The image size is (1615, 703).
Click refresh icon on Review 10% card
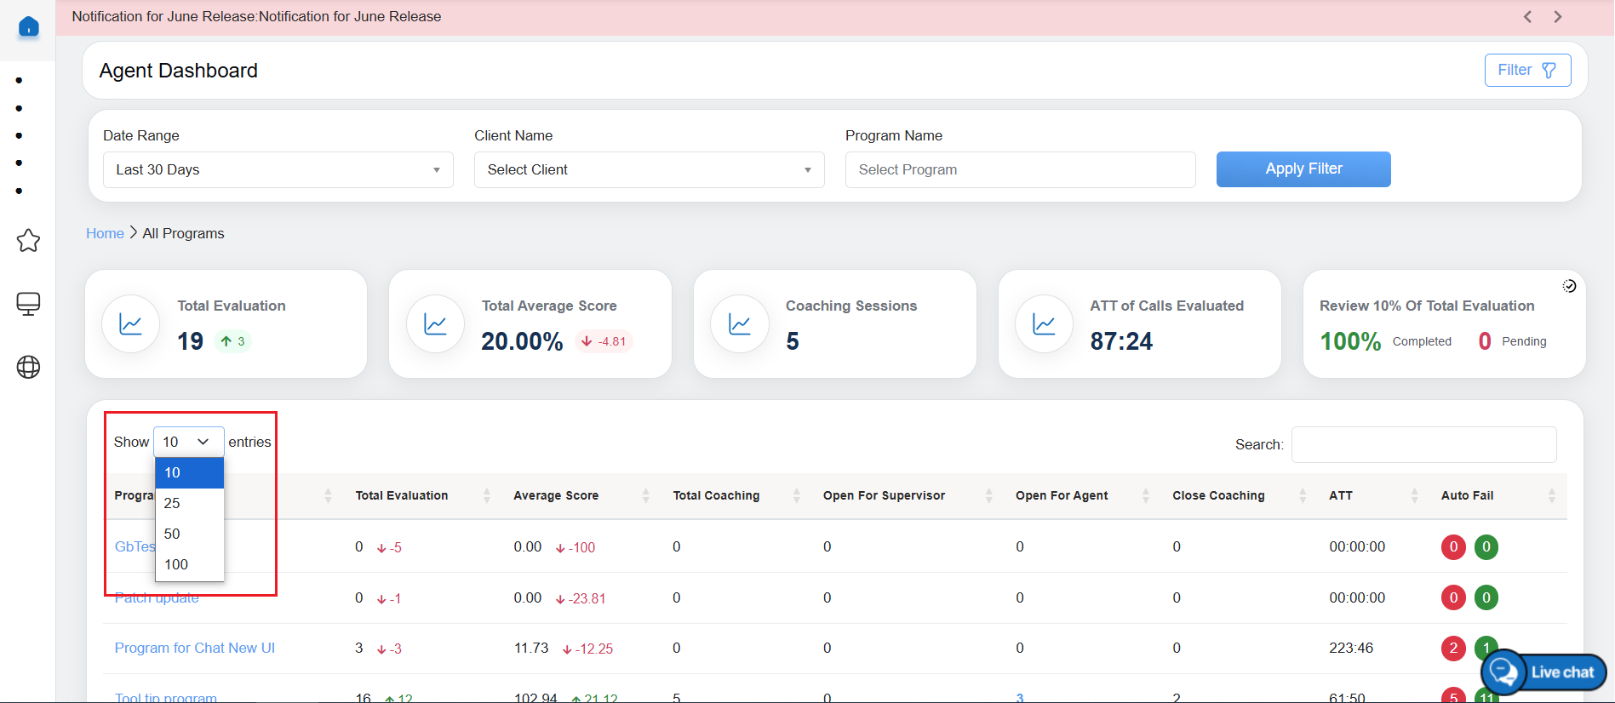[1569, 286]
